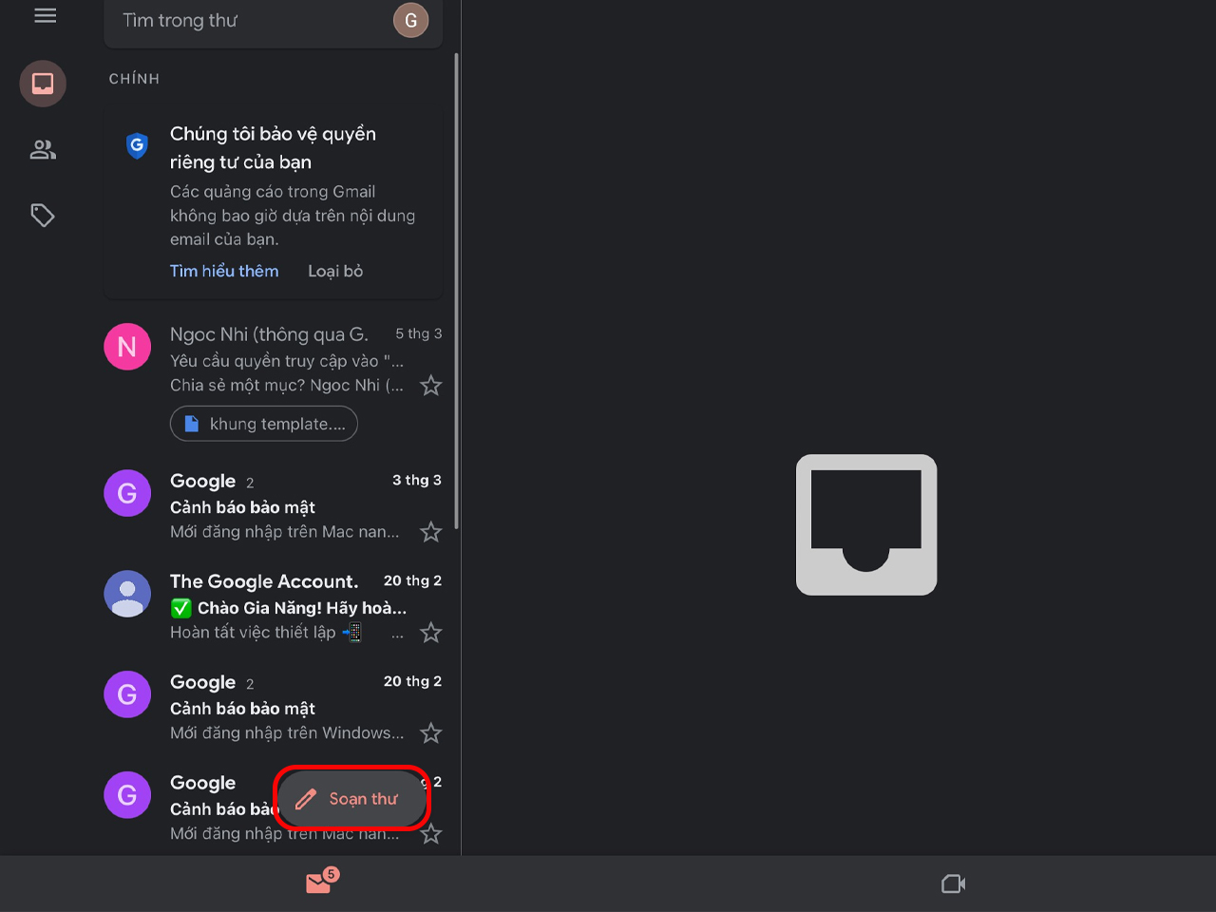Star The Google Account welcome email
Image resolution: width=1216 pixels, height=912 pixels.
coord(431,633)
